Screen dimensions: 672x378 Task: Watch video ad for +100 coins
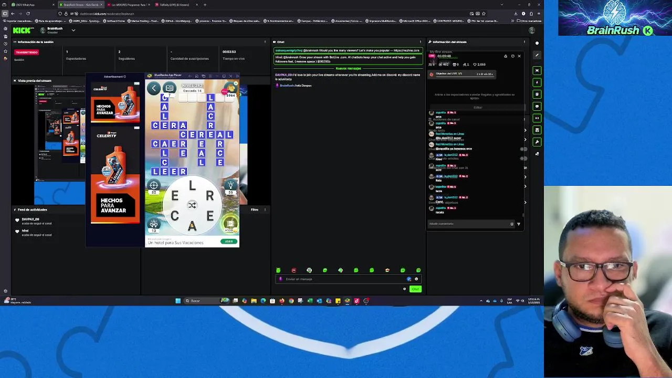tap(230, 224)
